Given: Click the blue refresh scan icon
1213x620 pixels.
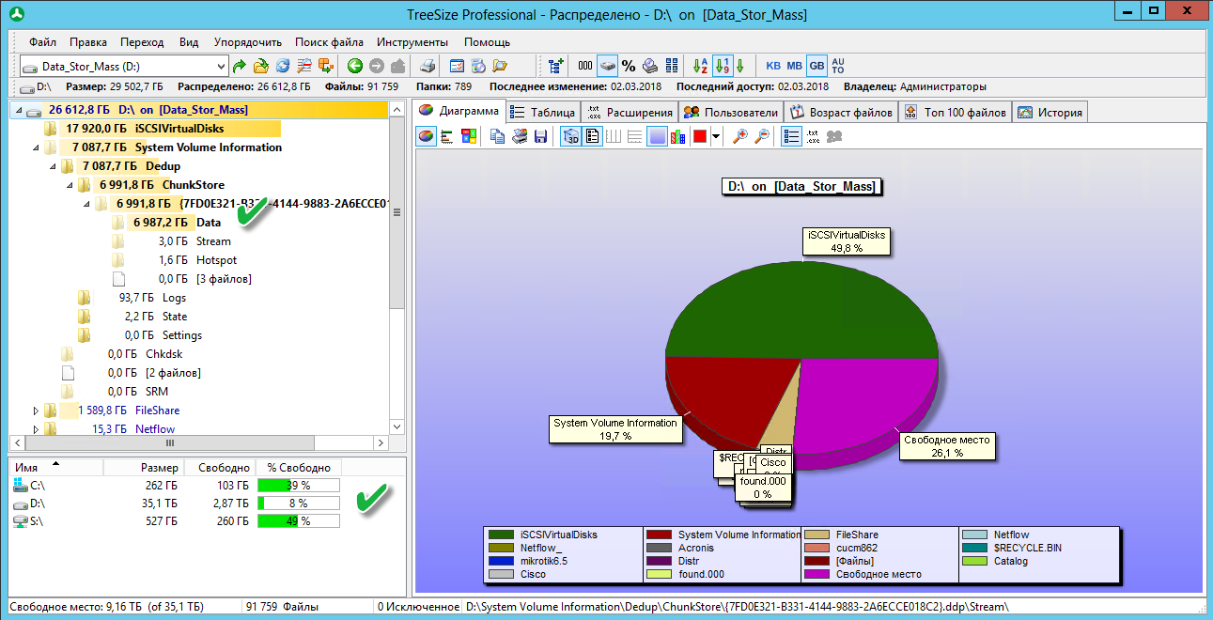Looking at the screenshot, I should tap(283, 66).
